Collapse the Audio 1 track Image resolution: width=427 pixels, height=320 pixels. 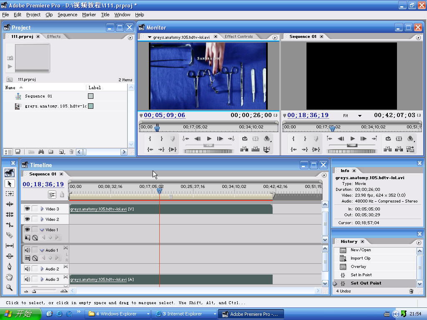click(x=42, y=250)
